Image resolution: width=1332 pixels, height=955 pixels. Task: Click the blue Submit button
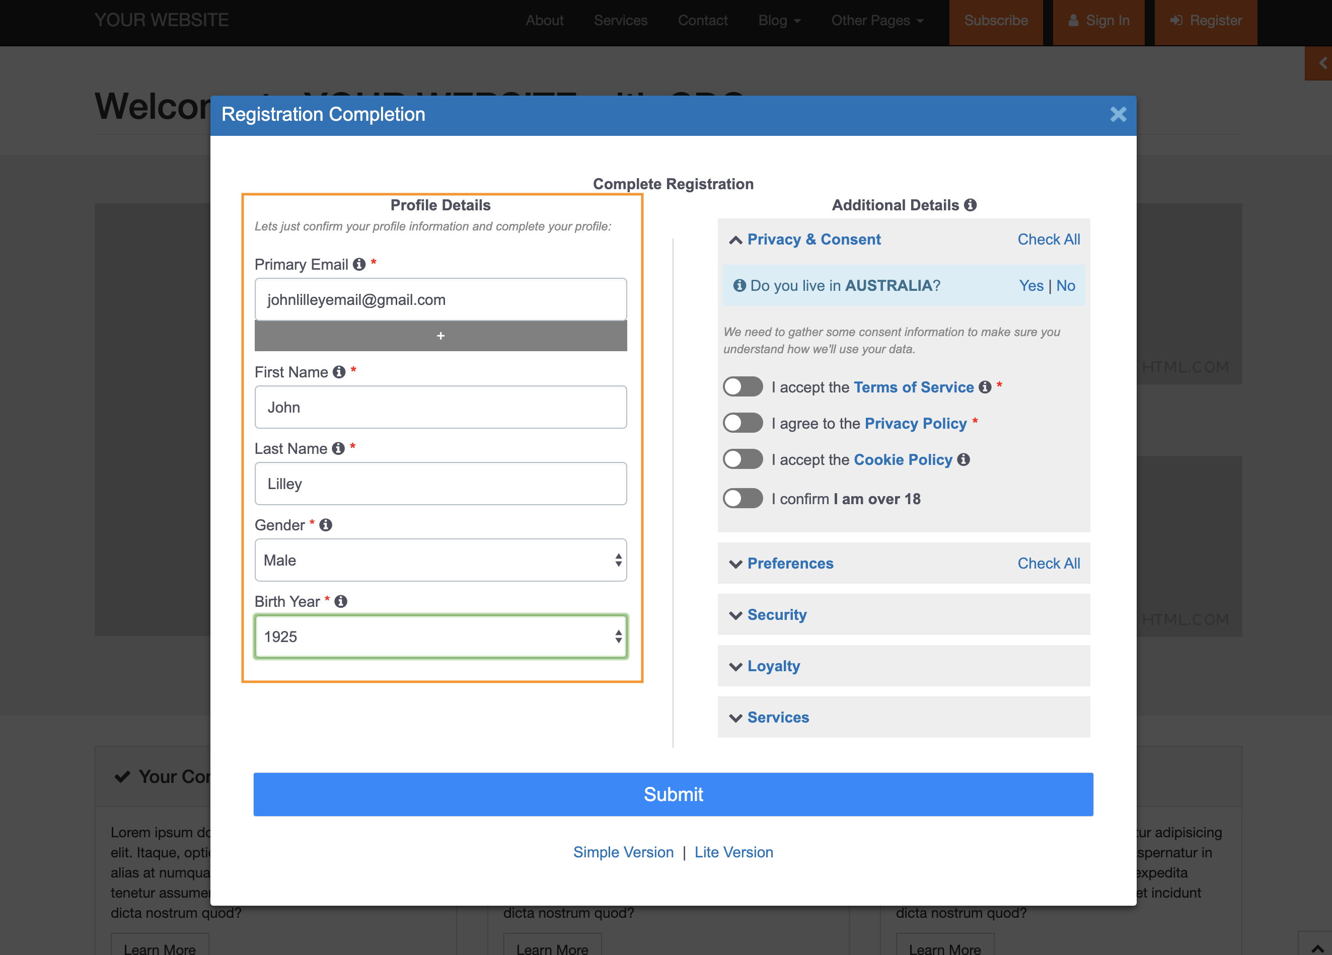(x=673, y=794)
